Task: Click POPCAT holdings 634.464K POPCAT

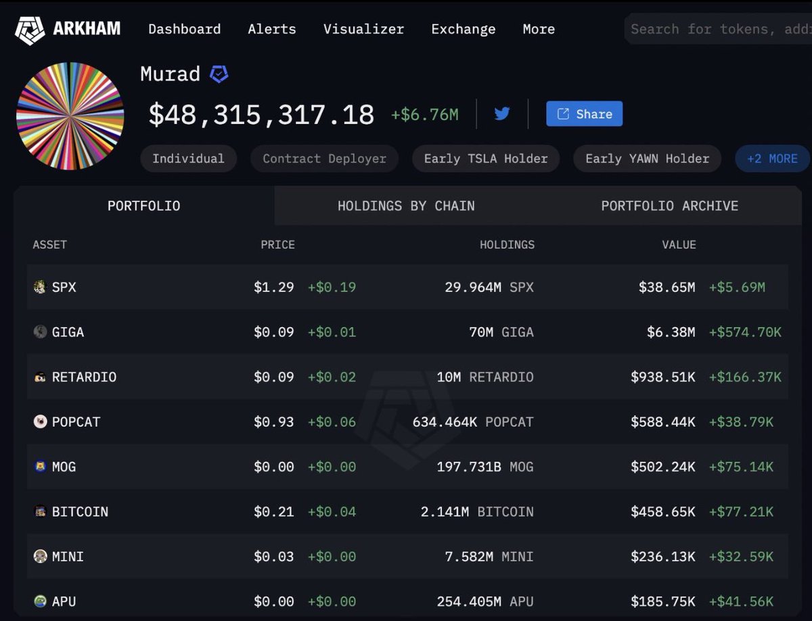Action: click(473, 421)
